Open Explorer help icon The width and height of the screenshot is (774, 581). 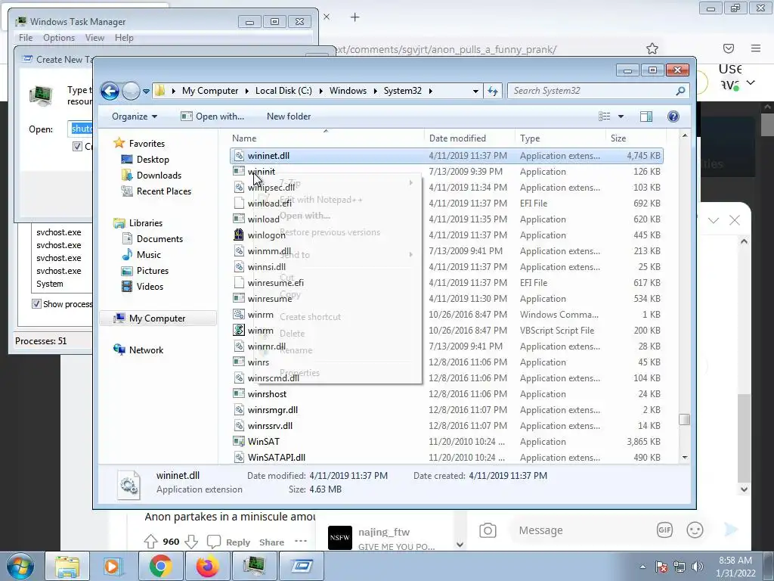[673, 117]
